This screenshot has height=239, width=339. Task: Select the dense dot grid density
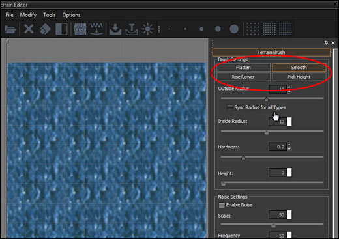(286, 29)
